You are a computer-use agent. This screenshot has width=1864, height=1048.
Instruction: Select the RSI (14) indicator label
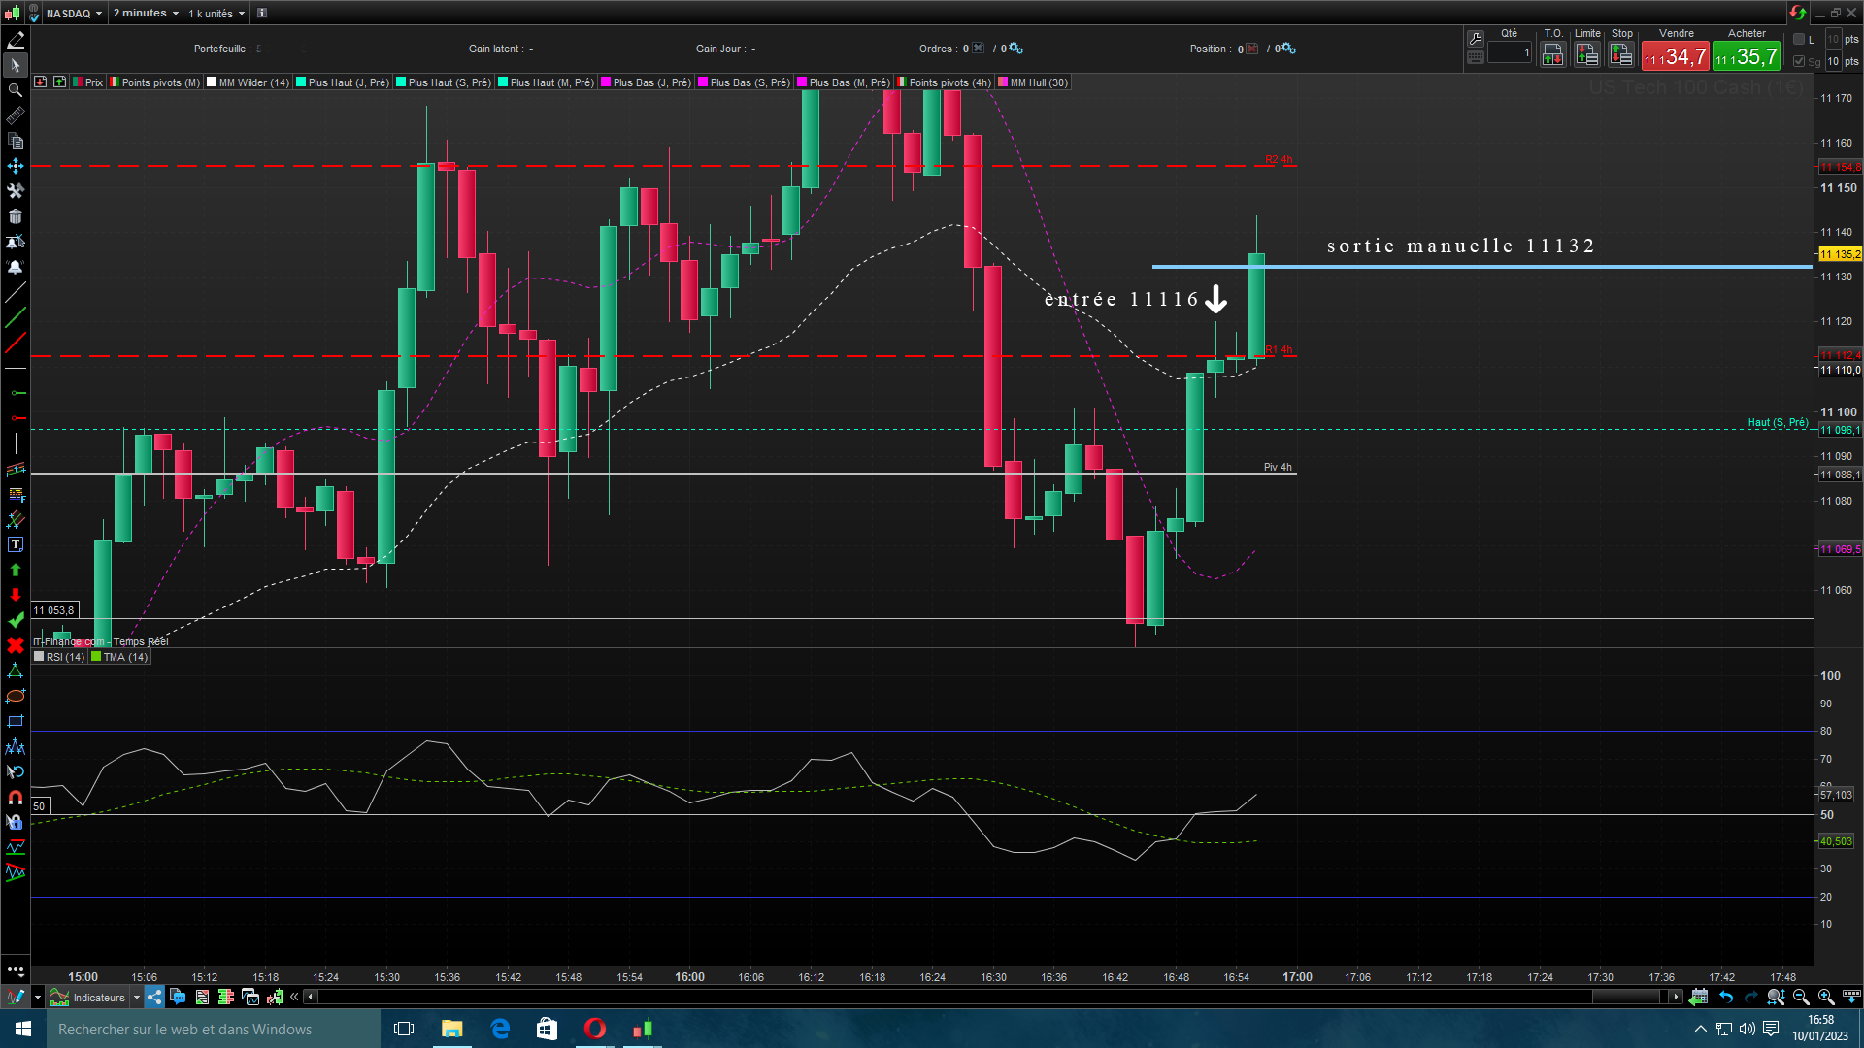(x=64, y=657)
